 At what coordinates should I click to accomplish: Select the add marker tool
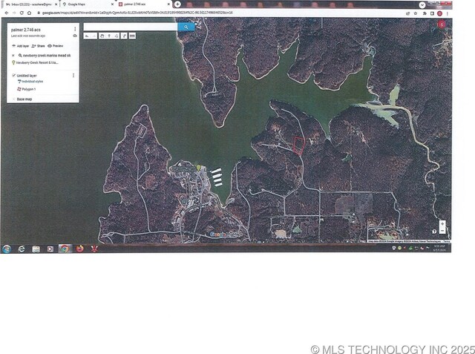(109, 36)
